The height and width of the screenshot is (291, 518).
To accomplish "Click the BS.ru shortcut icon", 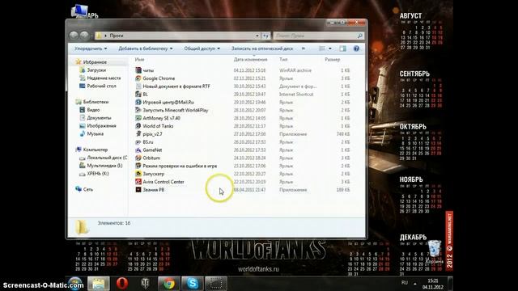I will pyautogui.click(x=138, y=142).
